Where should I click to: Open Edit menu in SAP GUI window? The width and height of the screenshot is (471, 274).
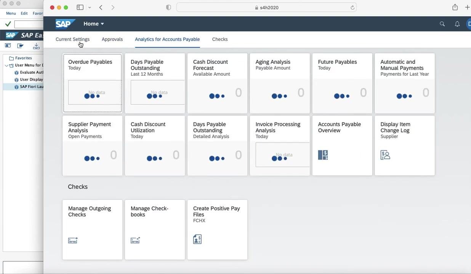click(x=24, y=13)
